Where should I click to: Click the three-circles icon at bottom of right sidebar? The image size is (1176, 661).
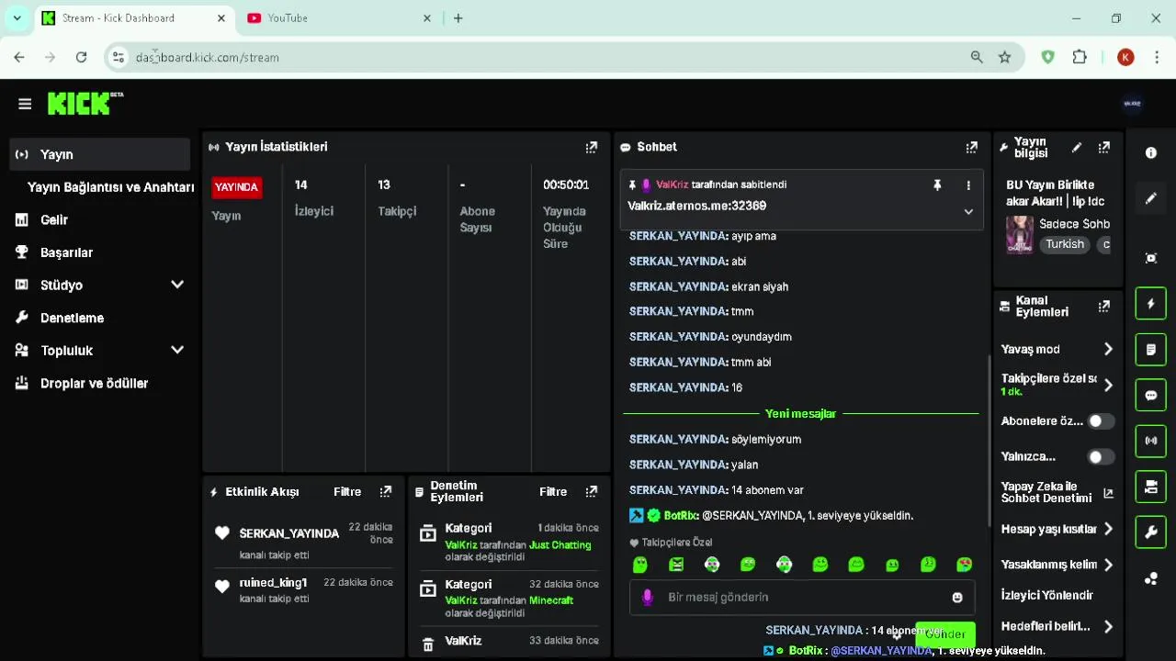coord(1151,578)
